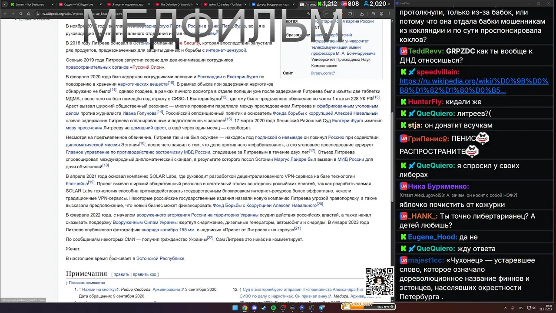
Task: Click footnote 22 about Ukrainian citizenship
Action: (x=210, y=238)
